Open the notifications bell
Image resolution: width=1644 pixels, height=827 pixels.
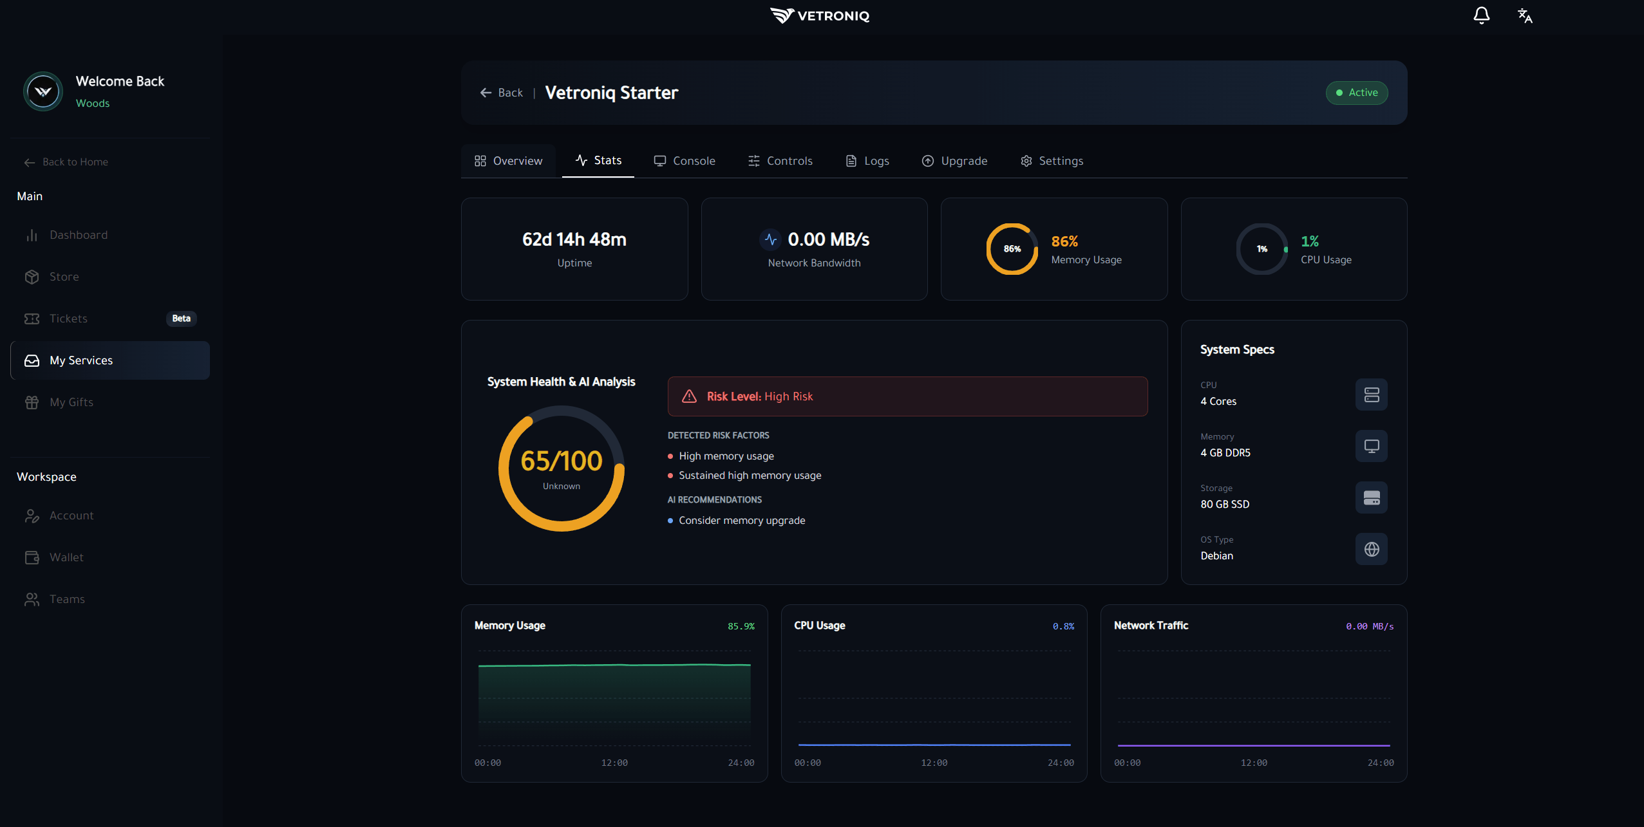1481,15
